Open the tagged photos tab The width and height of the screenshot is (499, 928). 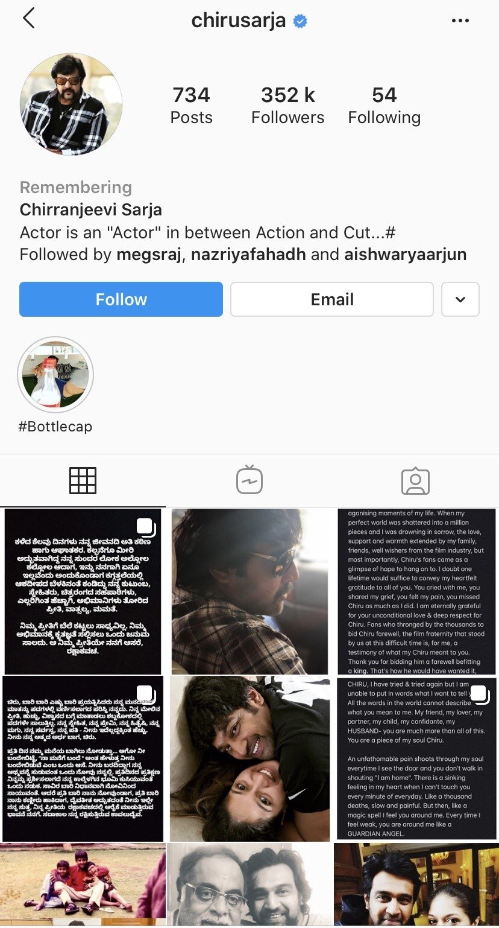(415, 481)
